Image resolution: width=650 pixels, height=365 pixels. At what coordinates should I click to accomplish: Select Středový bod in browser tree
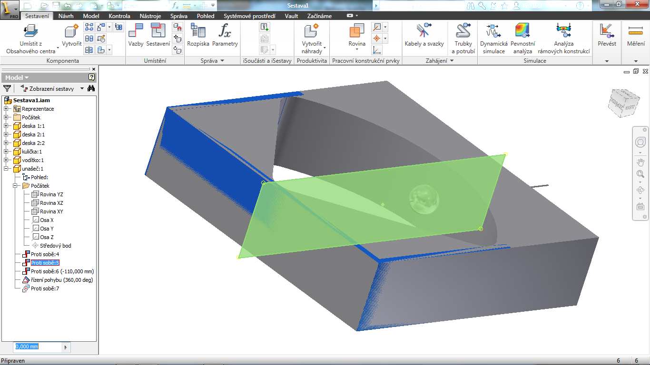[x=51, y=246]
